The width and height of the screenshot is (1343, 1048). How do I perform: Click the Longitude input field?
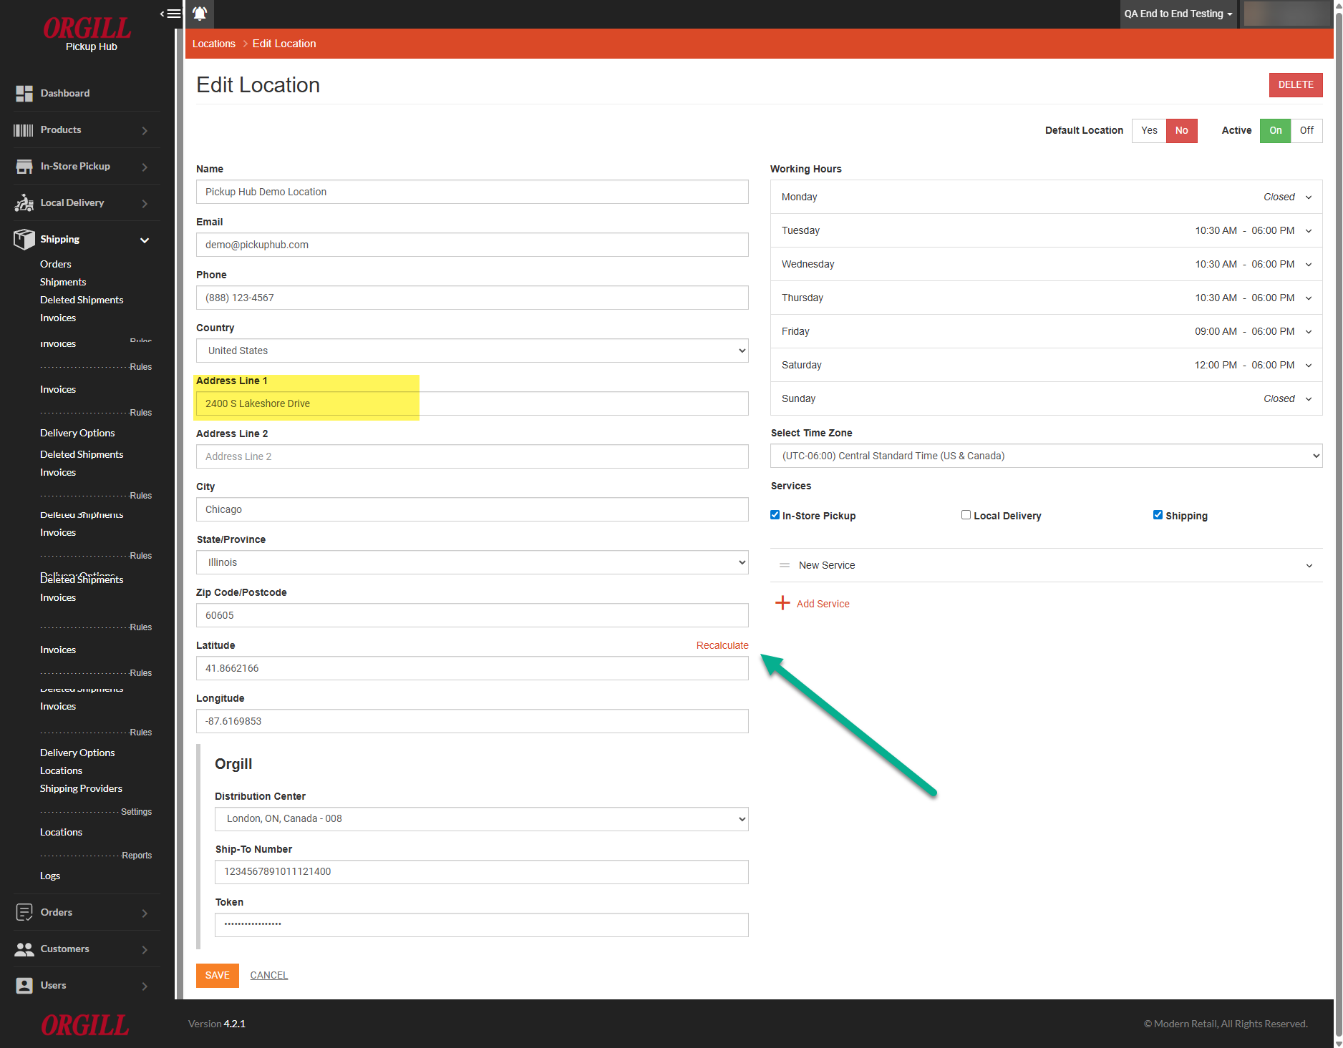coord(472,721)
